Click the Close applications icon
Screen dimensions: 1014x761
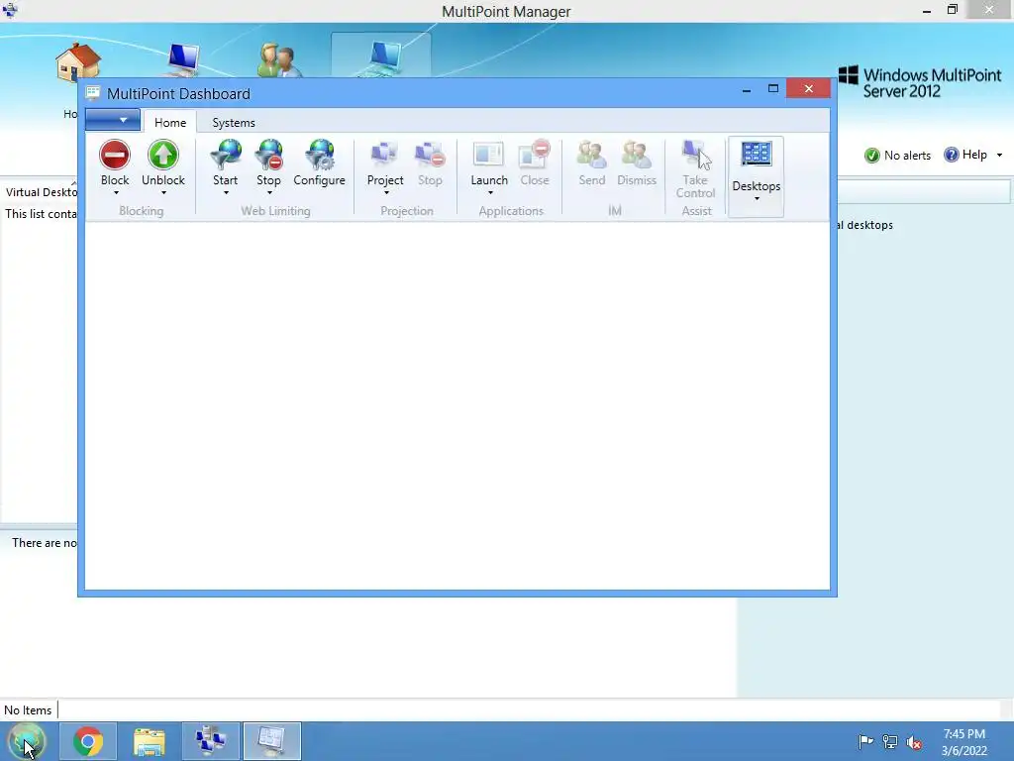coord(535,156)
